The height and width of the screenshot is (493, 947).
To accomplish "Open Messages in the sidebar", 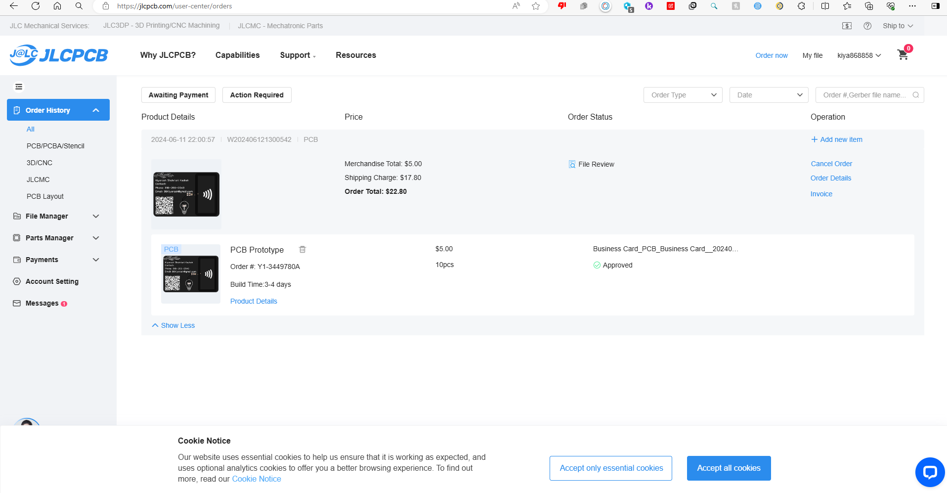I will pos(42,303).
